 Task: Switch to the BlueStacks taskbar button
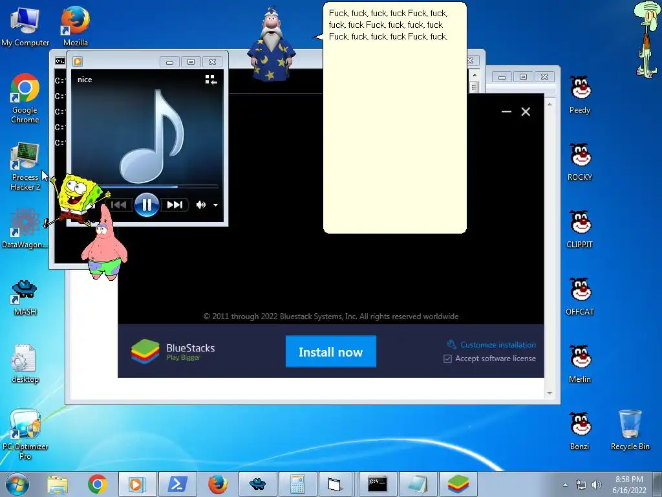pos(458,484)
